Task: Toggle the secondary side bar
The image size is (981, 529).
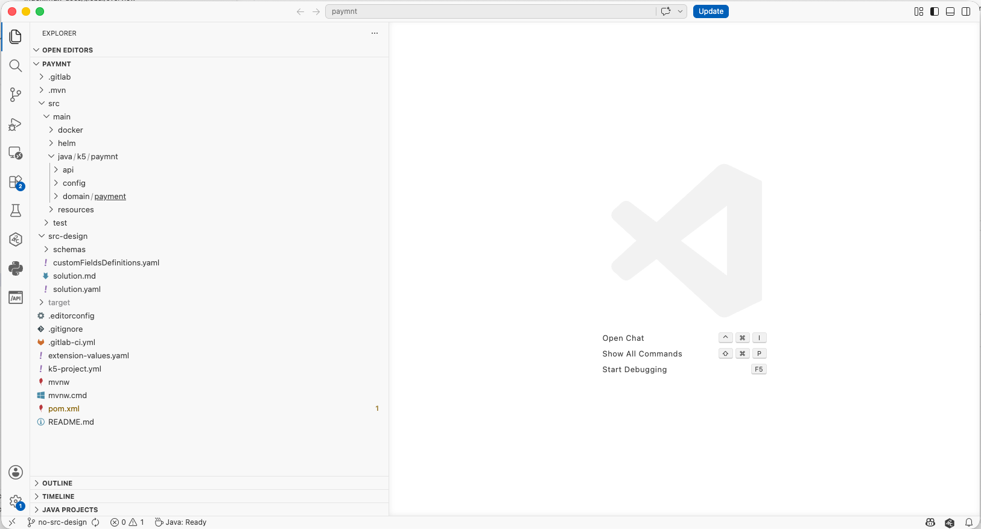Action: [966, 11]
